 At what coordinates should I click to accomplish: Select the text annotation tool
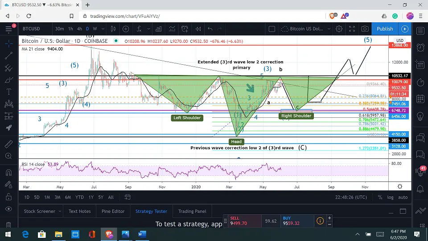click(8, 92)
